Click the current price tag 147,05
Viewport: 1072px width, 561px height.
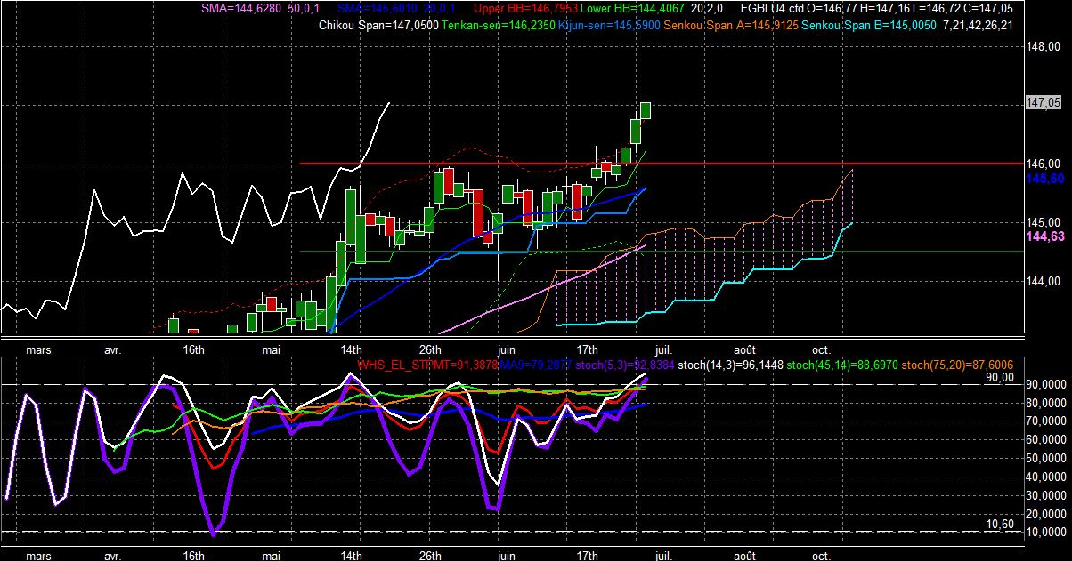(x=1043, y=103)
